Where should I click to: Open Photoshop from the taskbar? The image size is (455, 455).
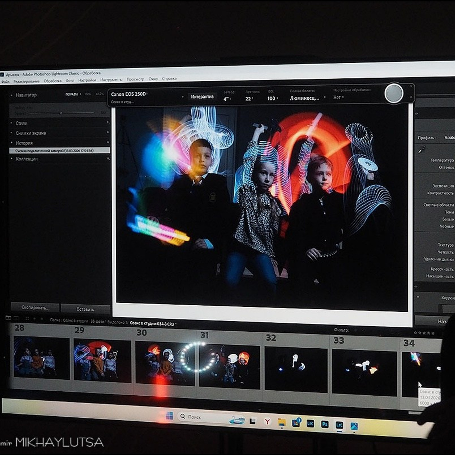click(325, 424)
